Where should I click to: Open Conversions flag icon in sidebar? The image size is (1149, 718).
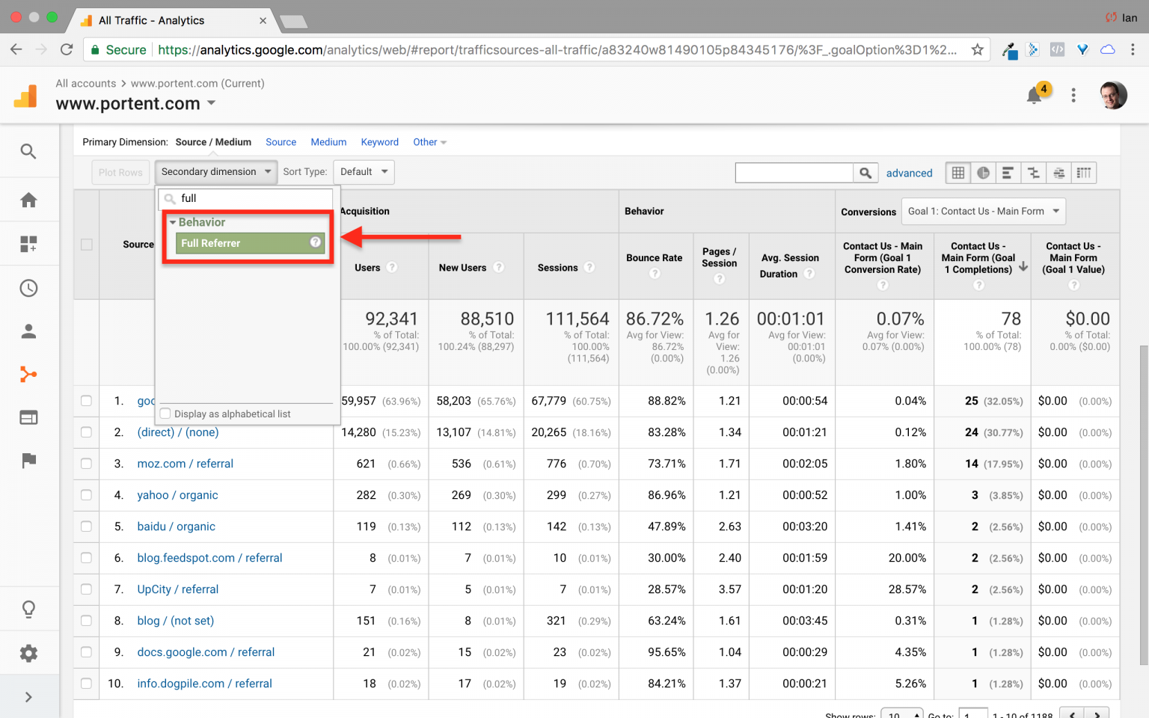click(x=28, y=461)
